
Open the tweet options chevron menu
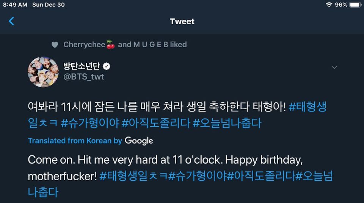point(334,67)
